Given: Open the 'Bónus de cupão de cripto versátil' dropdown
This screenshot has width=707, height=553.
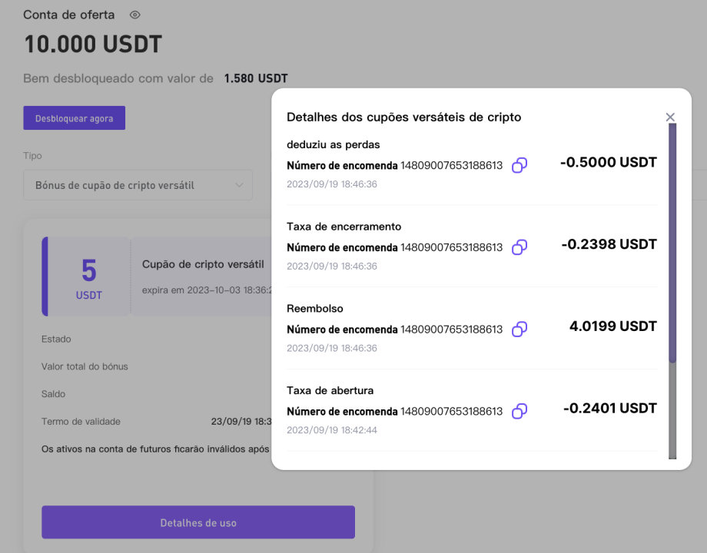Looking at the screenshot, I should click(138, 185).
